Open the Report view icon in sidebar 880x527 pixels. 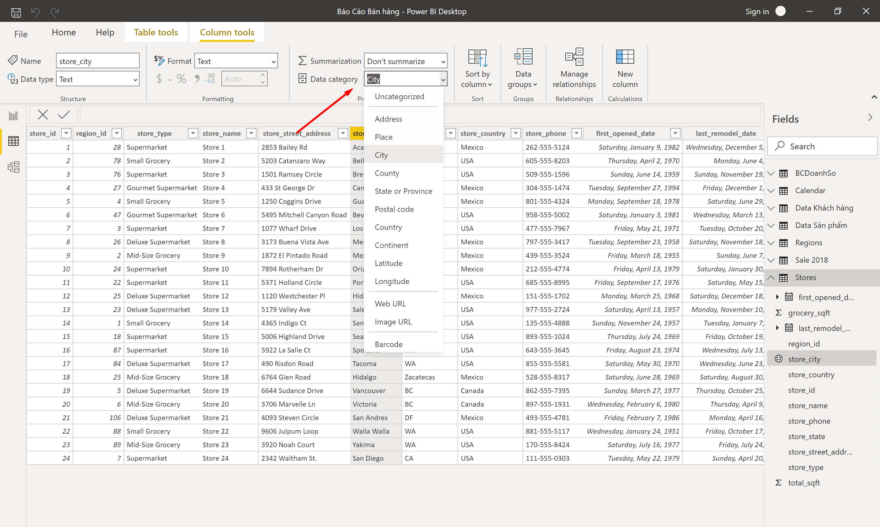[x=14, y=116]
